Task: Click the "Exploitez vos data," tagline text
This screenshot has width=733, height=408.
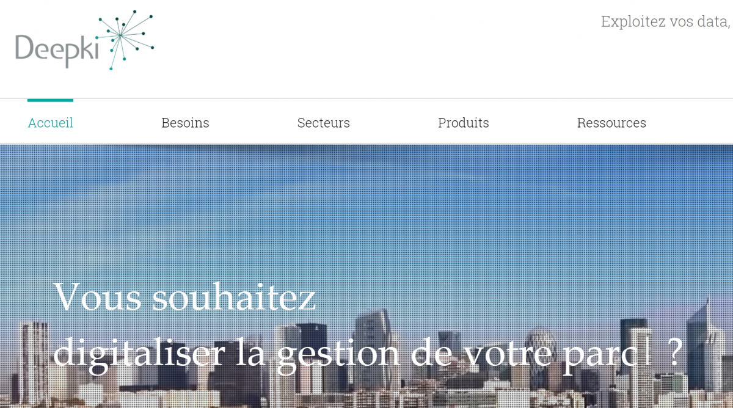Action: [666, 21]
